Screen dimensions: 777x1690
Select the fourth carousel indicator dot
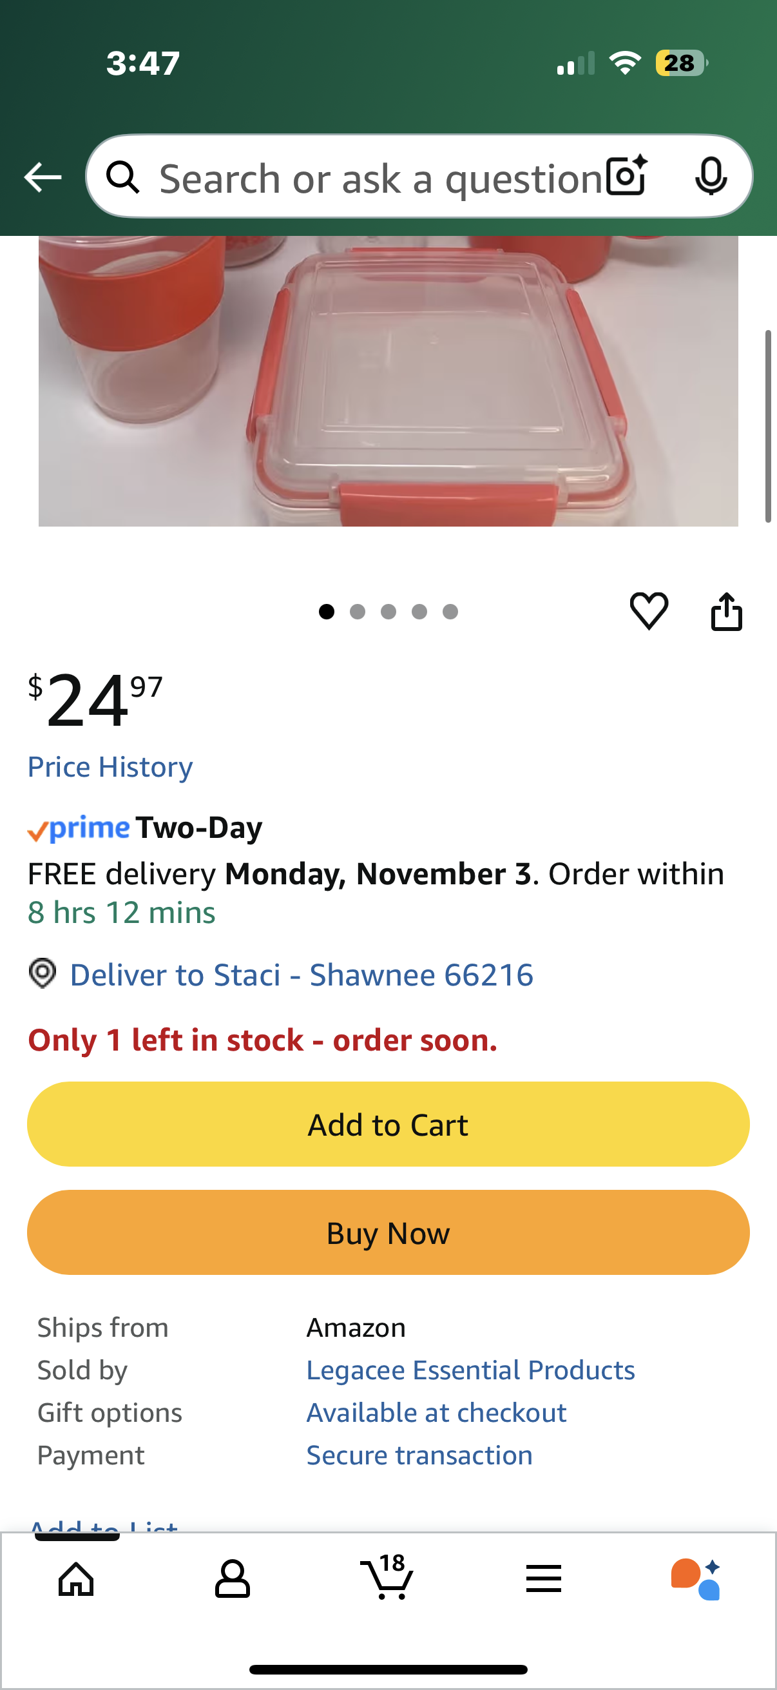click(419, 611)
